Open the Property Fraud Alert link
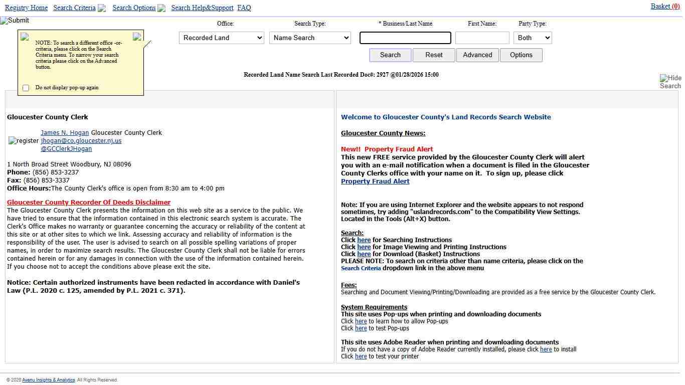 pos(375,181)
